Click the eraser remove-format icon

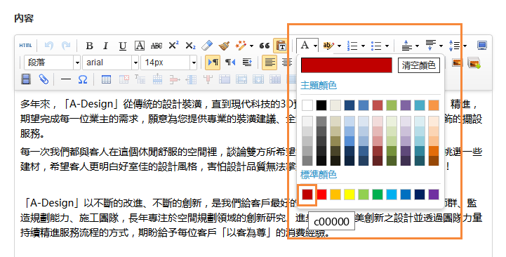pos(207,46)
